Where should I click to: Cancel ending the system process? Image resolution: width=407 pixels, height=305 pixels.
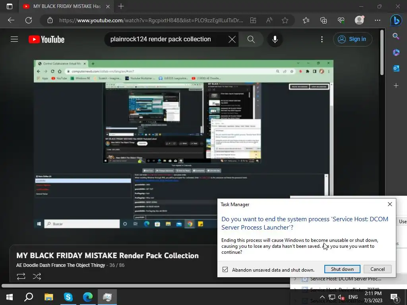(378, 269)
